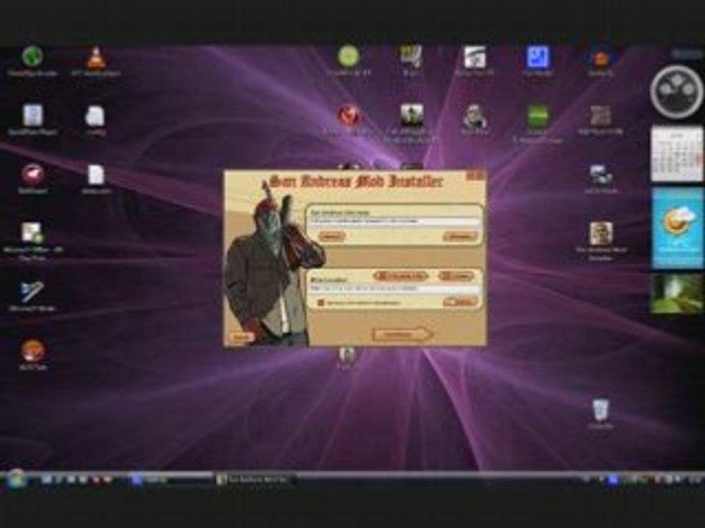Click the button right of the checkbox

460,301
